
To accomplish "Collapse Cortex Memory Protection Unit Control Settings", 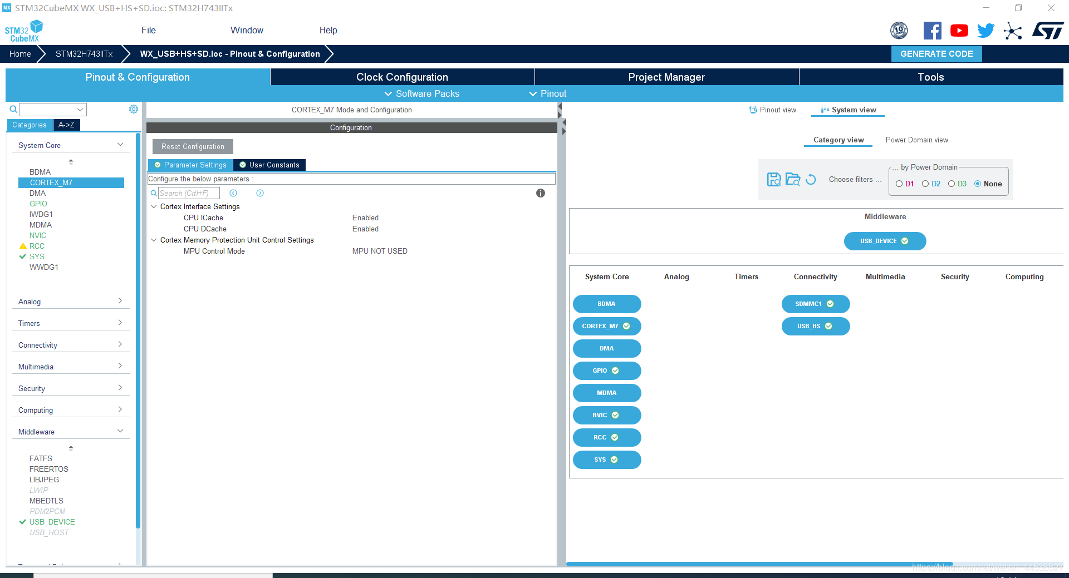I will click(x=154, y=240).
